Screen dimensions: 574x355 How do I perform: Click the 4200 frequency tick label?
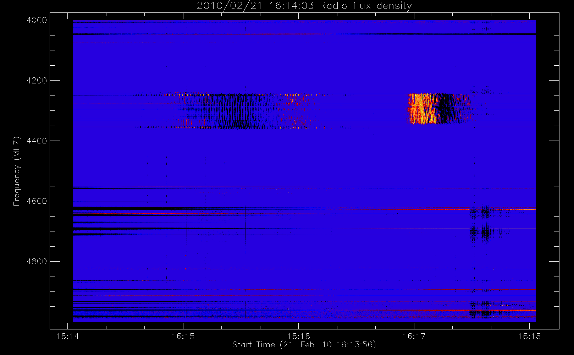tap(37, 81)
